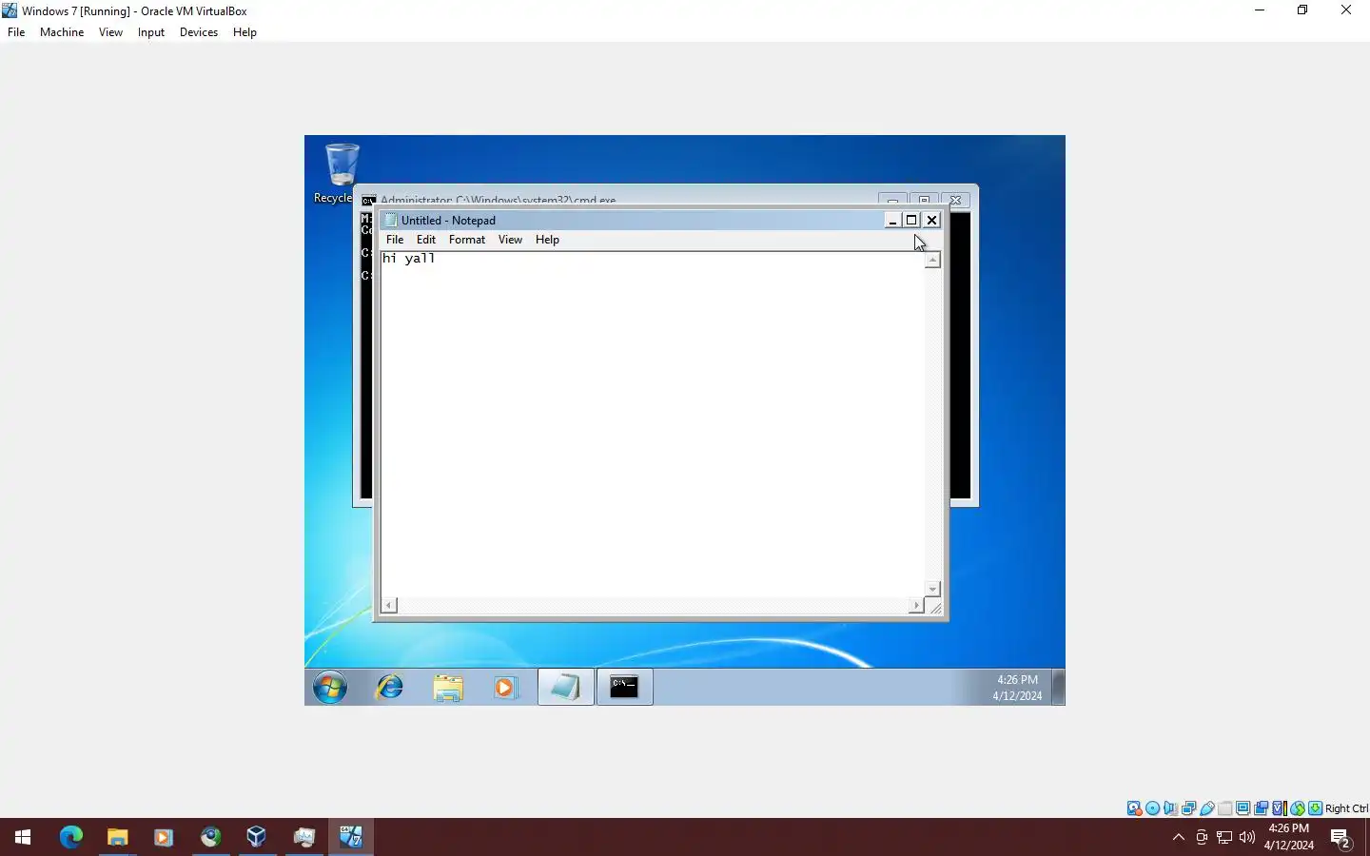Click Notepad vertical scroll up arrow
Viewport: 1370px width, 856px height.
tap(932, 260)
